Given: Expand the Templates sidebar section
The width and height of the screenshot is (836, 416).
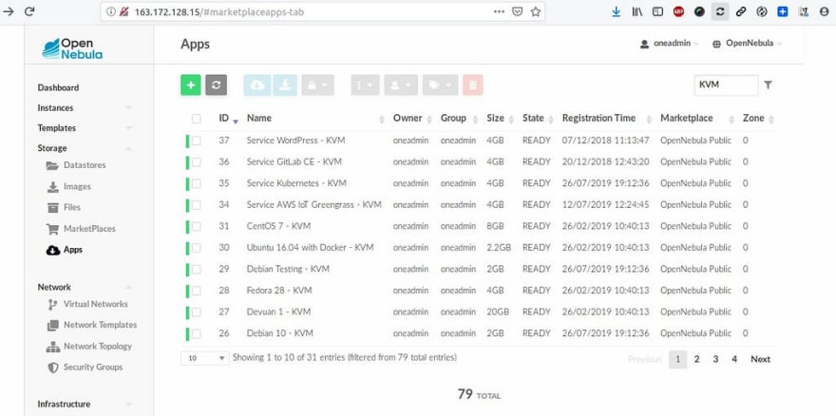Looking at the screenshot, I should click(x=85, y=128).
